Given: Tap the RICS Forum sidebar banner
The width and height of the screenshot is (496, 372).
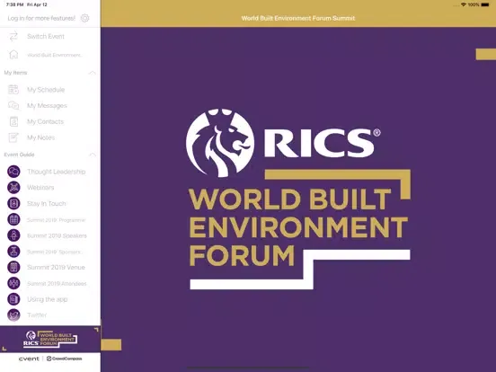Looking at the screenshot, I should 50,339.
